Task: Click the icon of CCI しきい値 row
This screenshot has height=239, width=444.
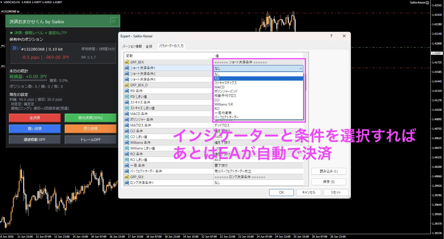Action: click(127, 137)
